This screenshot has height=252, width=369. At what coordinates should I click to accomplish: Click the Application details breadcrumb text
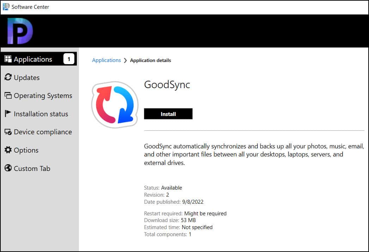coord(150,61)
